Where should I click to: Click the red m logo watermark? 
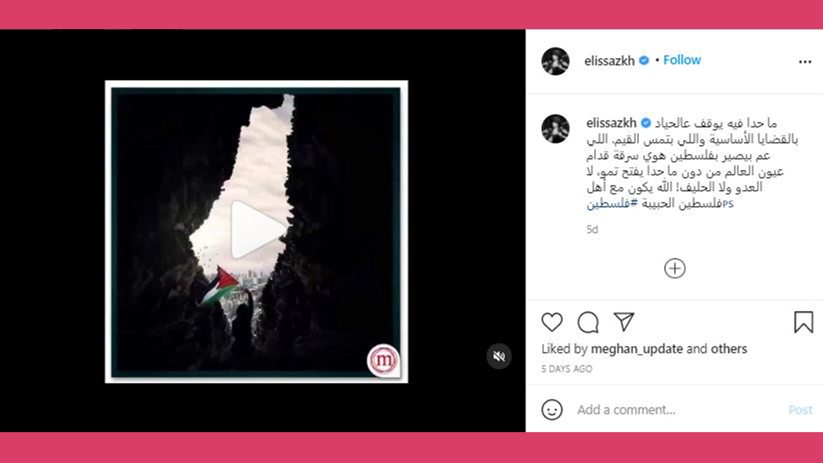click(x=383, y=360)
